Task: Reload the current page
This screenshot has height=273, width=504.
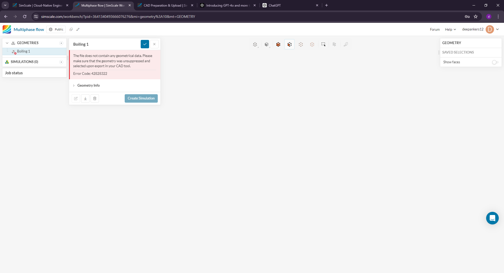Action: tap(25, 17)
